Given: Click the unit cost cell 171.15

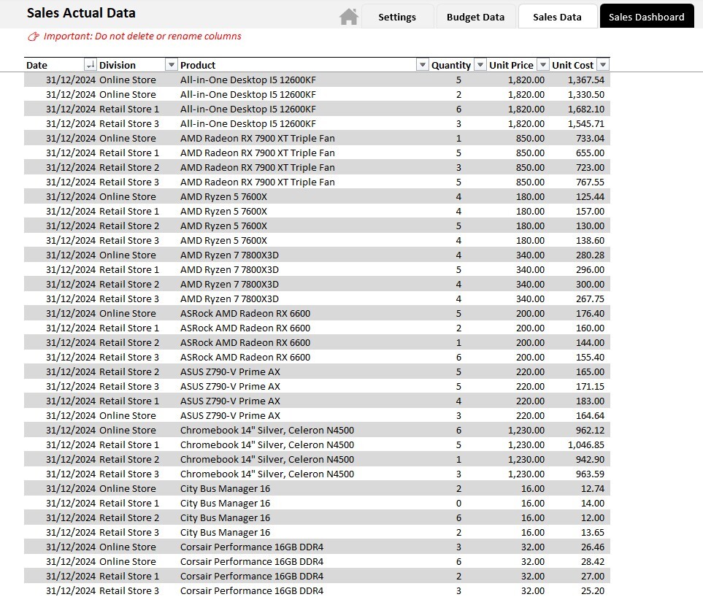Looking at the screenshot, I should pos(590,386).
